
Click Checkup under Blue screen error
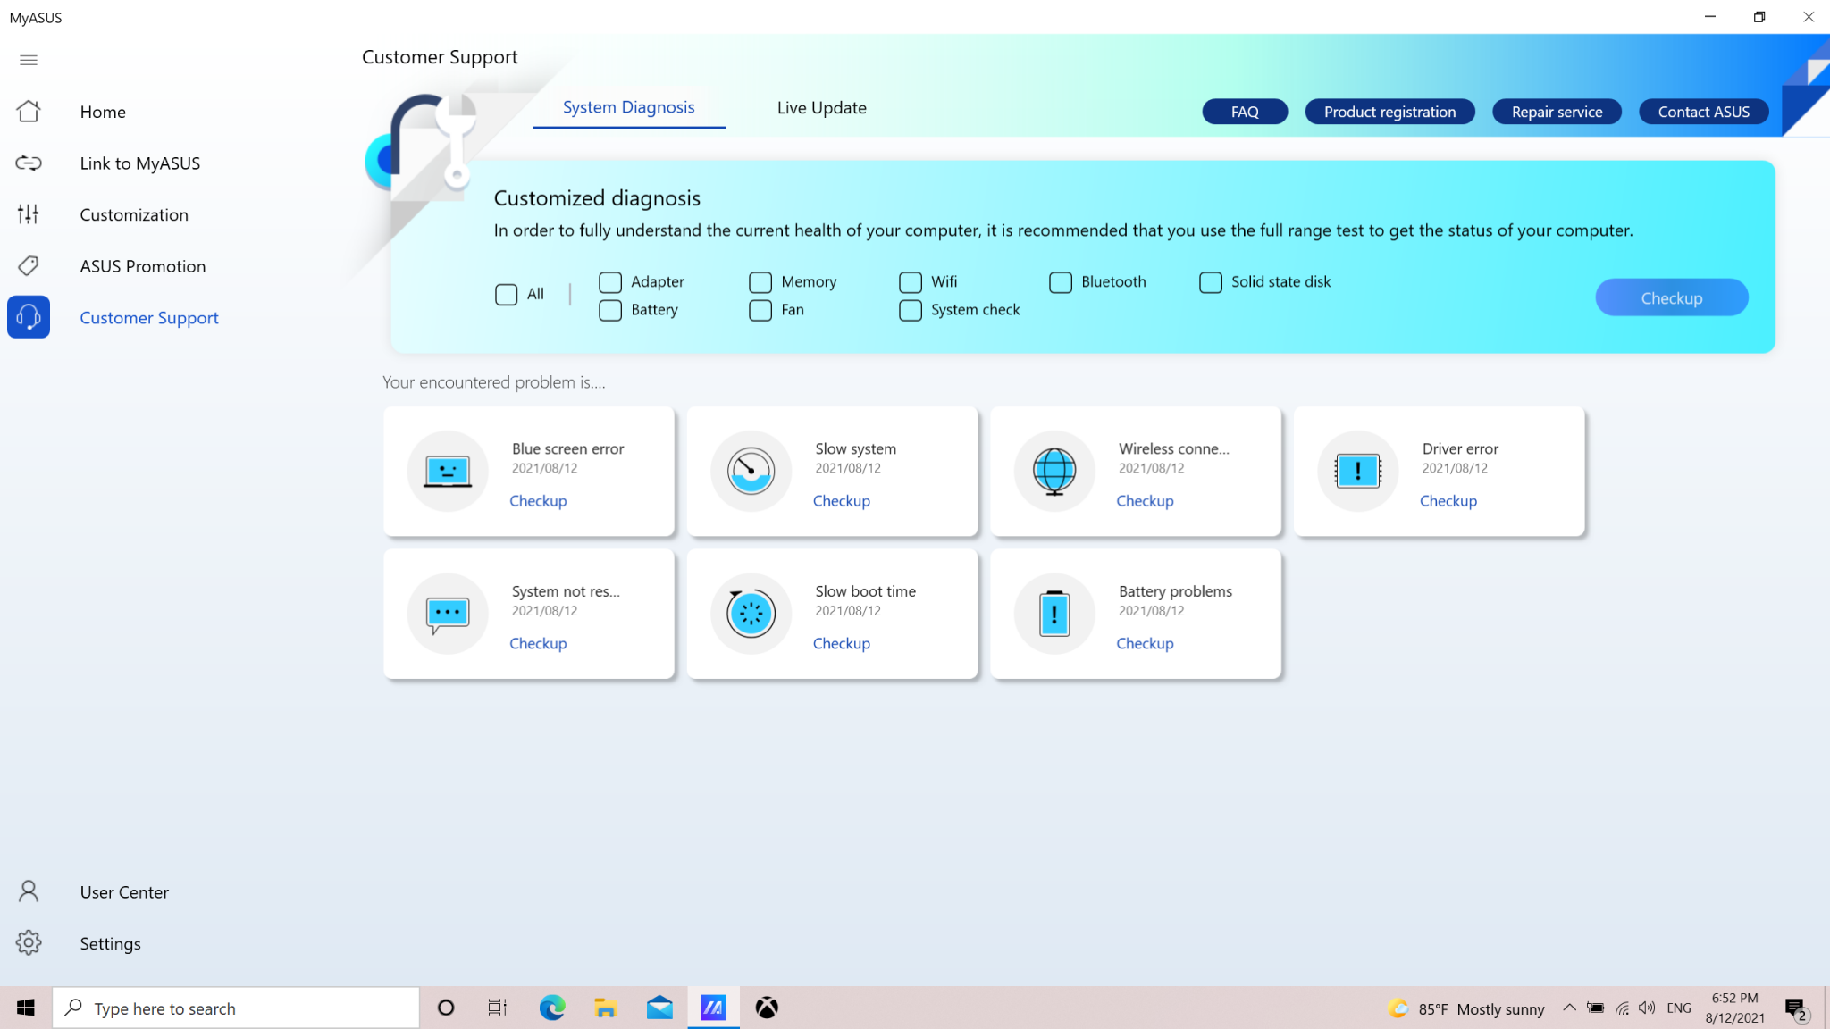(538, 501)
